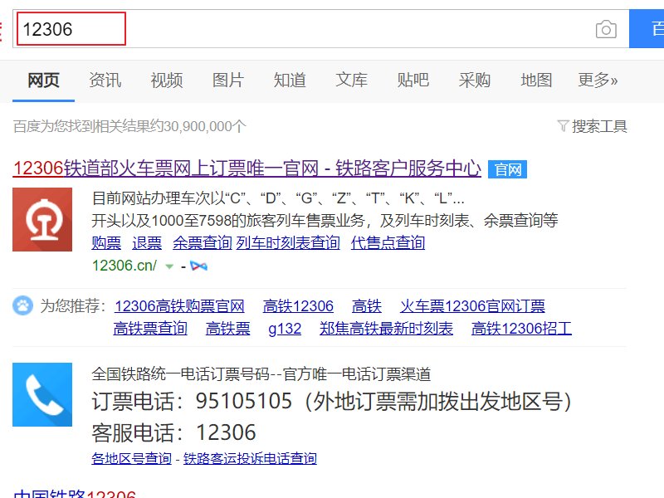Click inside the search box containing 12306

(x=71, y=28)
